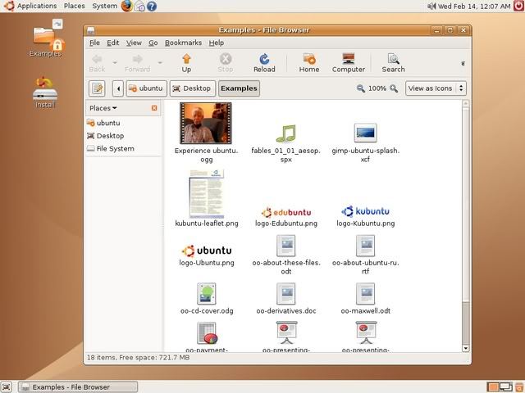Open the View as Icons dropdown
This screenshot has height=393, width=525.
click(x=436, y=88)
